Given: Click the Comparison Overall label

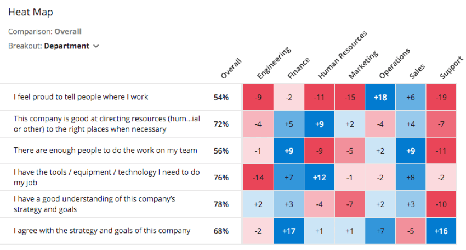Looking at the screenshot, I should click(x=45, y=31).
